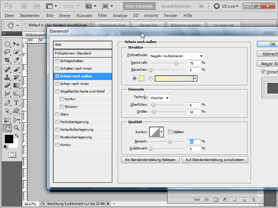
Task: Swap foreground and background colors
Action: tap(17, 136)
